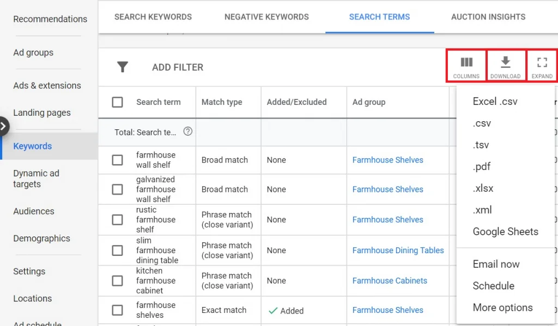Image resolution: width=558 pixels, height=326 pixels.
Task: Select .tsv from download menu
Action: 481,145
